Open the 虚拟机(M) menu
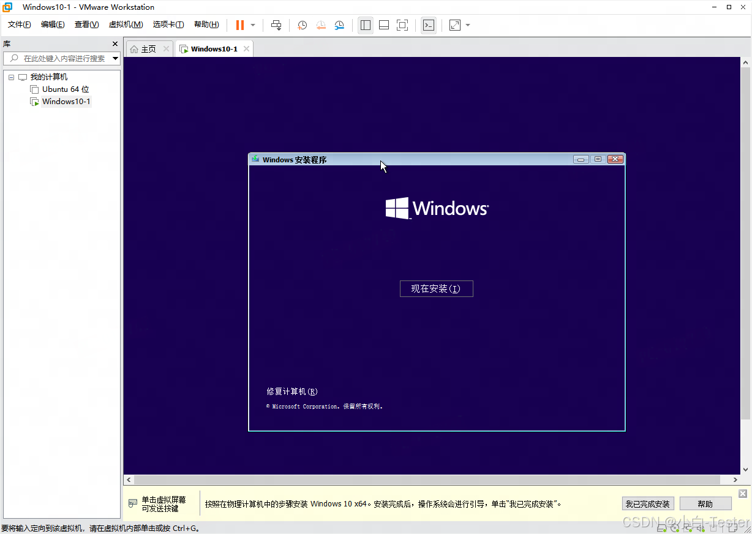 [x=126, y=24]
